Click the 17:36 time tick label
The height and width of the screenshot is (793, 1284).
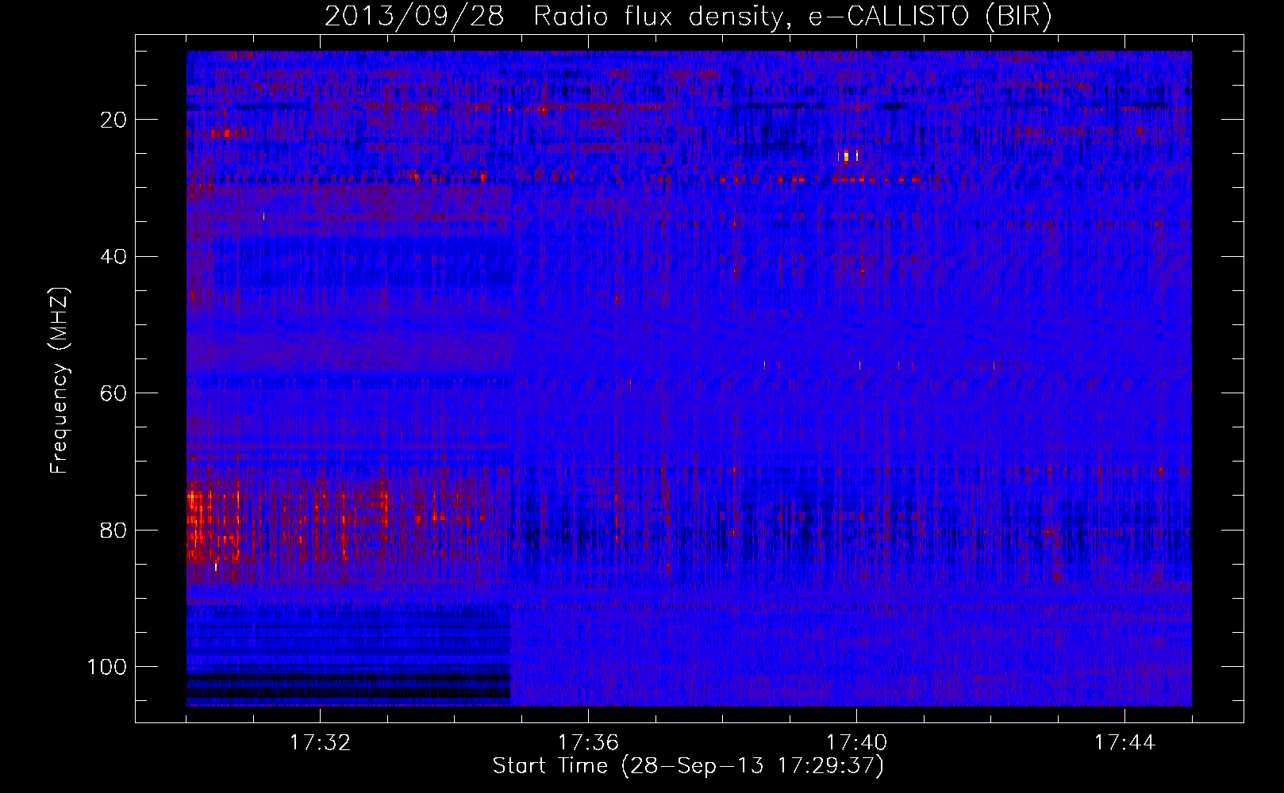588,743
